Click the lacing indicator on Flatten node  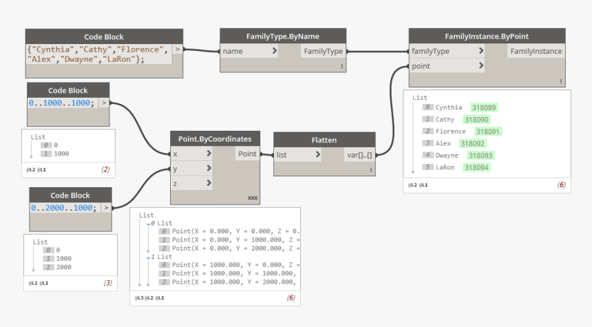pyautogui.click(x=371, y=170)
